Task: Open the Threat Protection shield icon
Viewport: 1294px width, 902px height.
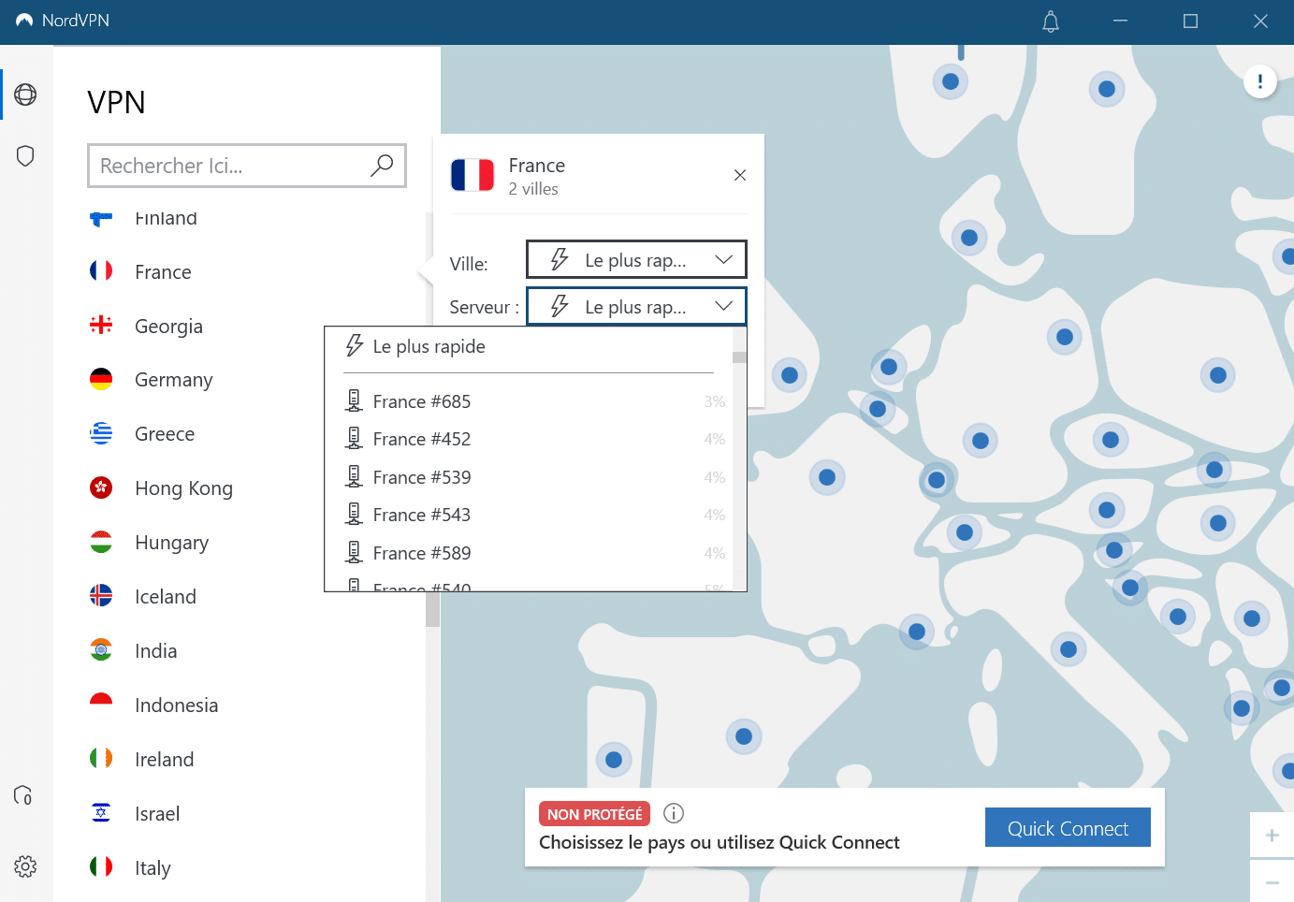Action: [x=25, y=155]
